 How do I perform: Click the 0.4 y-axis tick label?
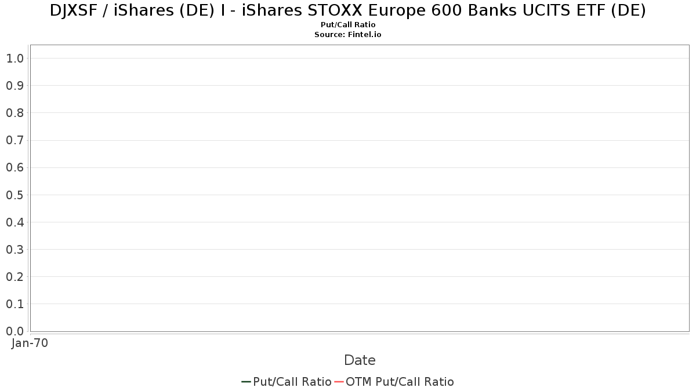click(x=14, y=222)
